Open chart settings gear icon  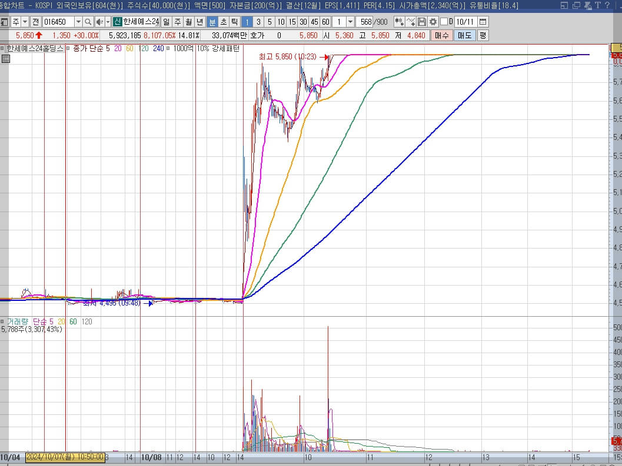coord(433,21)
